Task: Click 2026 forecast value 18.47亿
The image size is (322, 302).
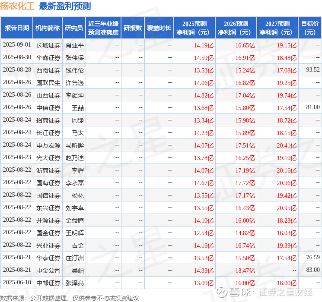Action: 245,271
